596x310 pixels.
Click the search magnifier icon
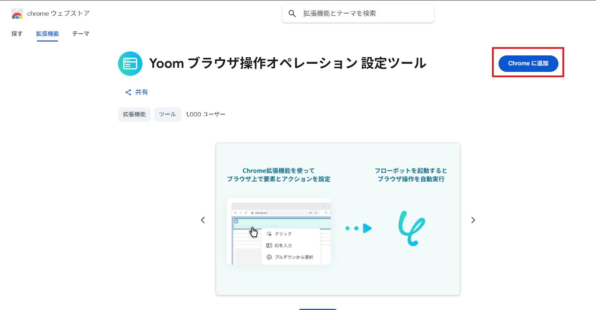tap(292, 13)
